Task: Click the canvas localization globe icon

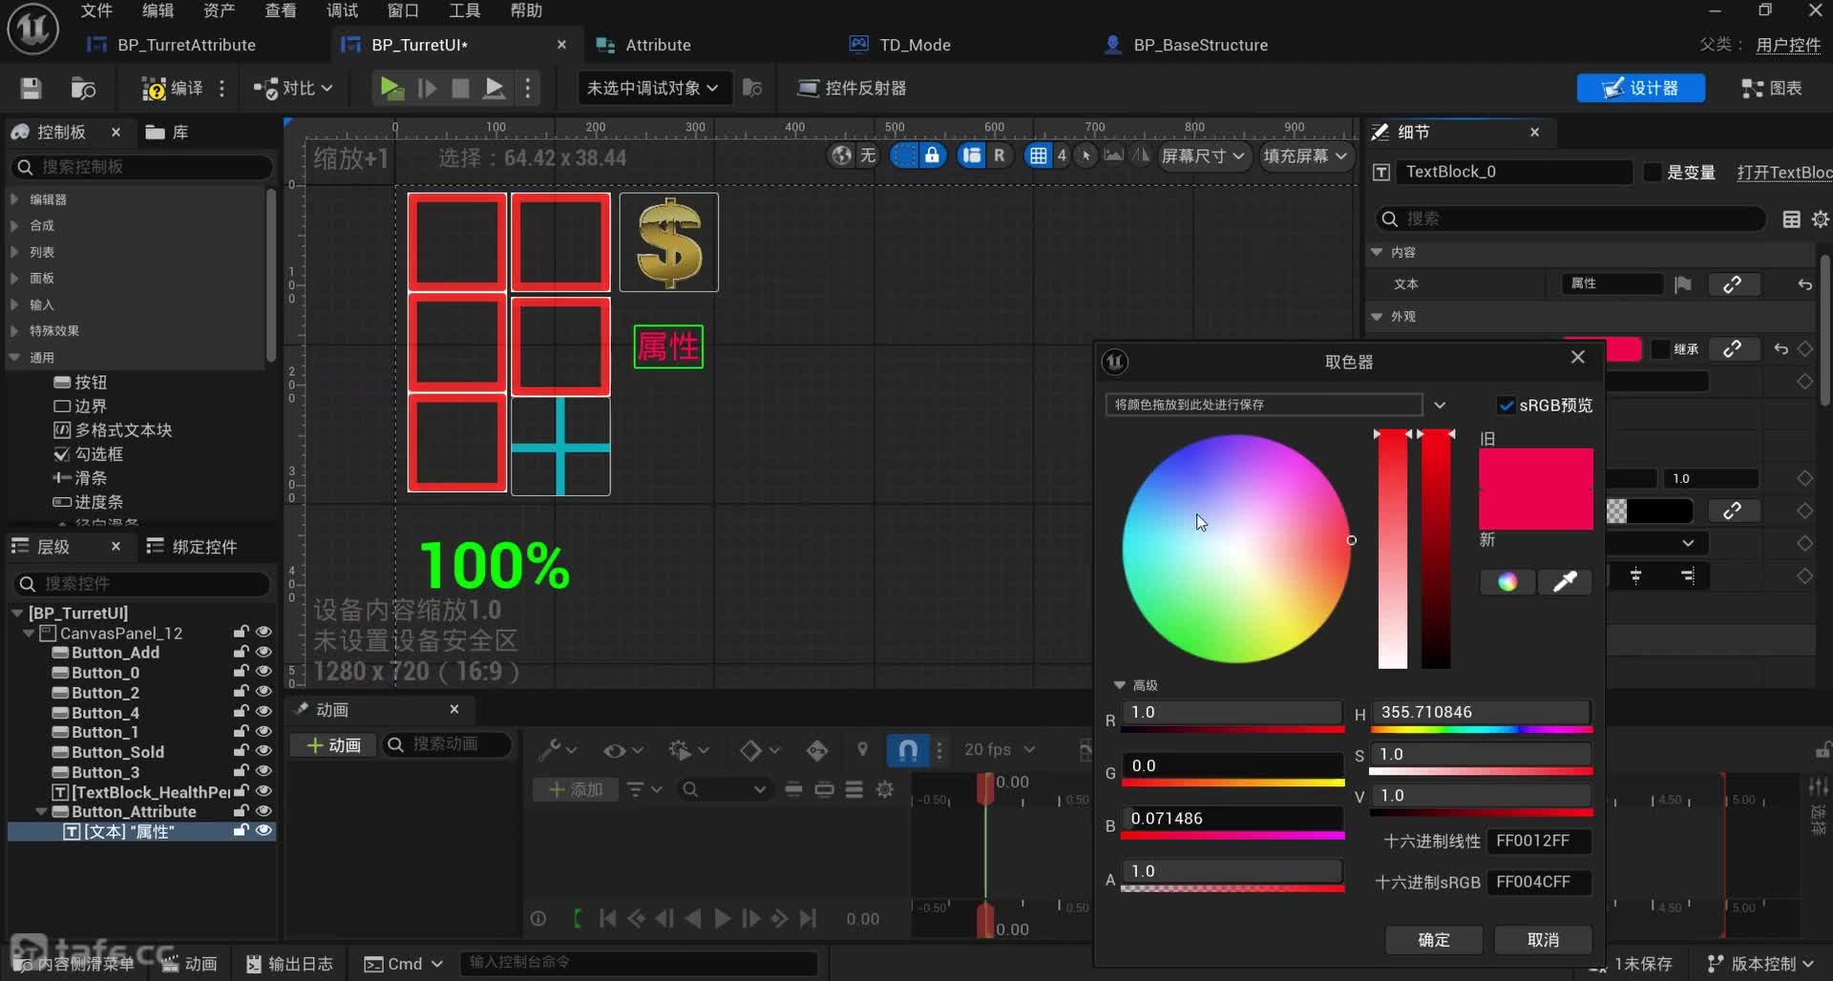Action: (841, 156)
